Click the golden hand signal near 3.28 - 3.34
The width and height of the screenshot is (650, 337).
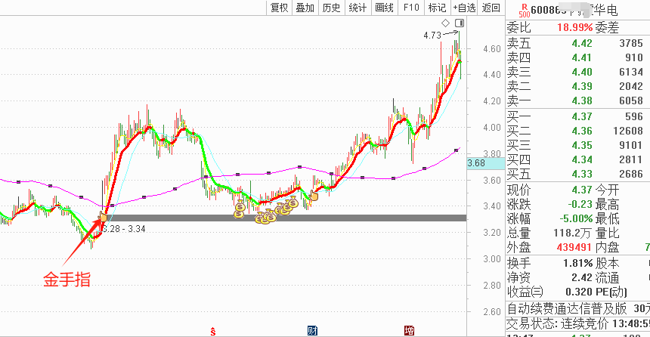(x=102, y=216)
